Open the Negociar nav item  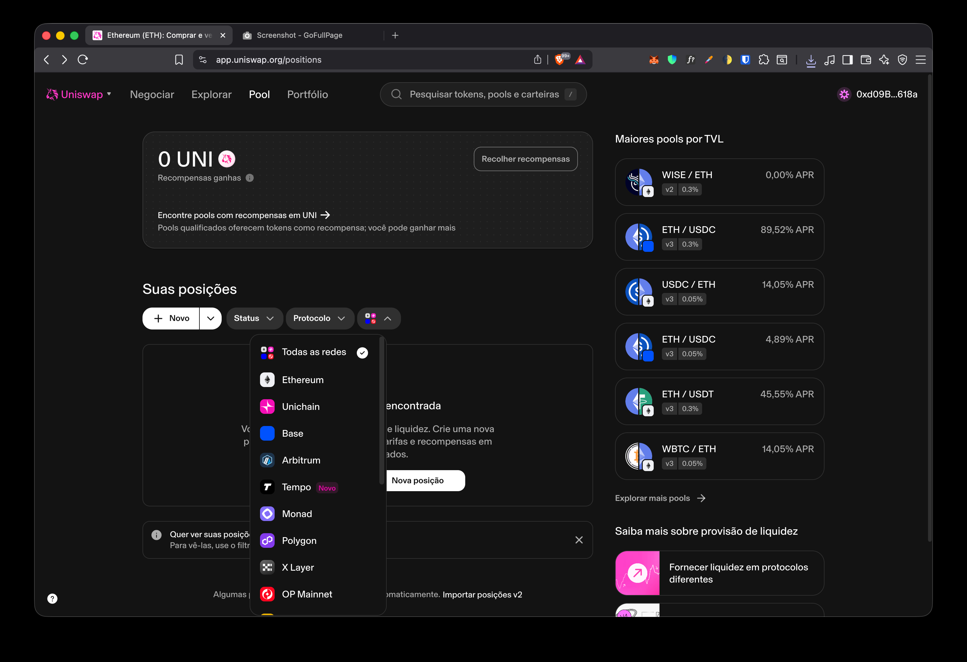[x=152, y=94]
